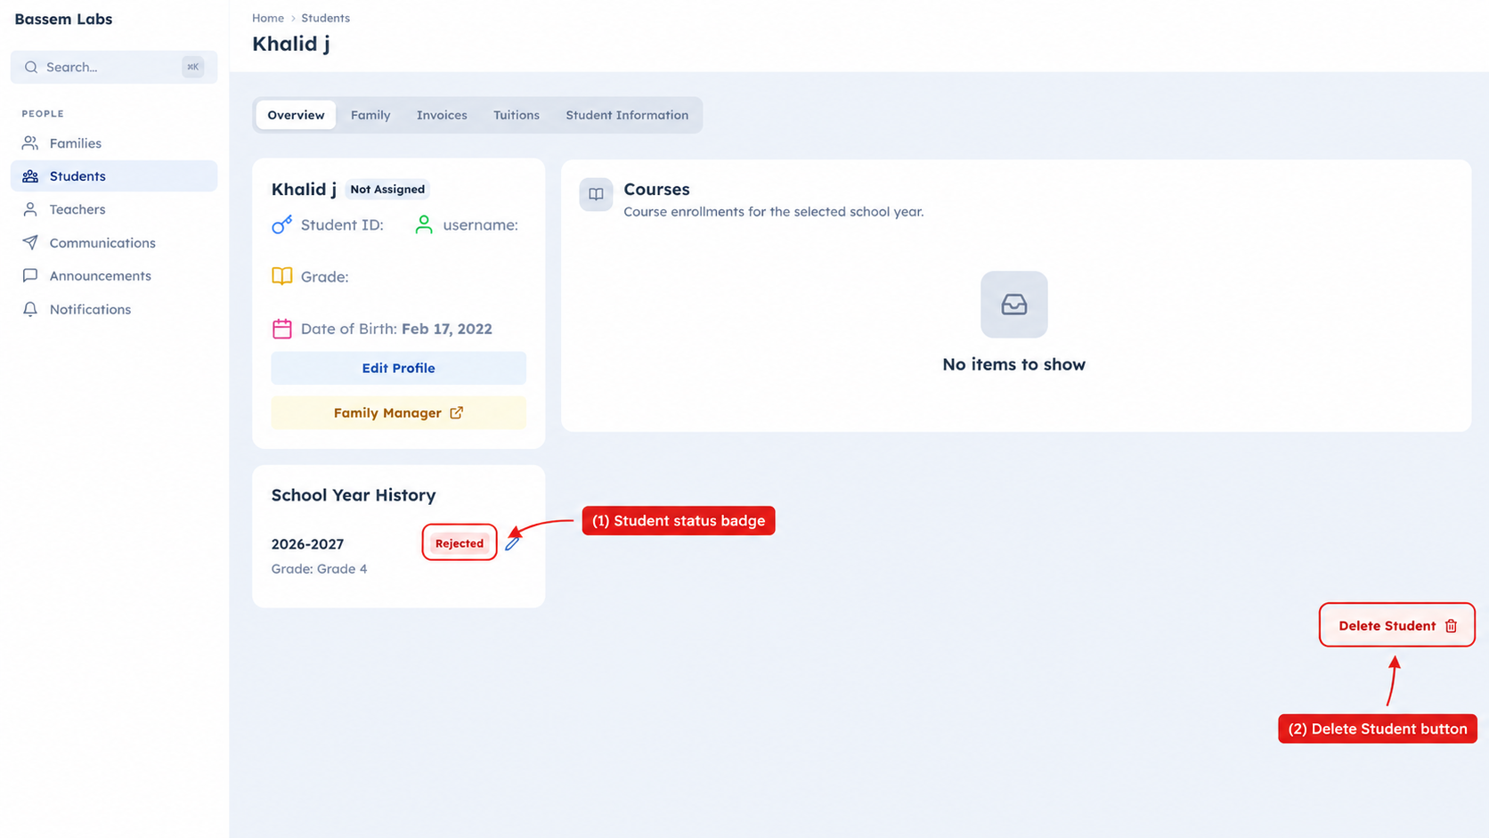Select Students in the sidebar
Image resolution: width=1489 pixels, height=838 pixels.
(x=114, y=176)
